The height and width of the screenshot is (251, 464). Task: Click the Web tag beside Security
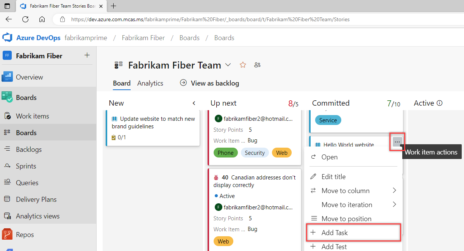(282, 153)
